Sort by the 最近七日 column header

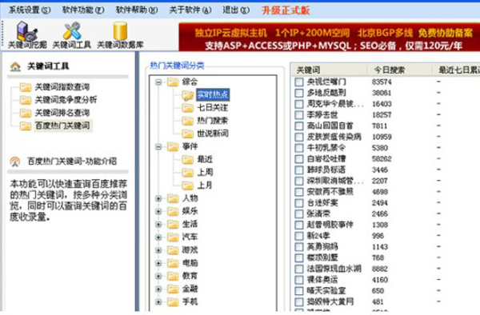456,70
